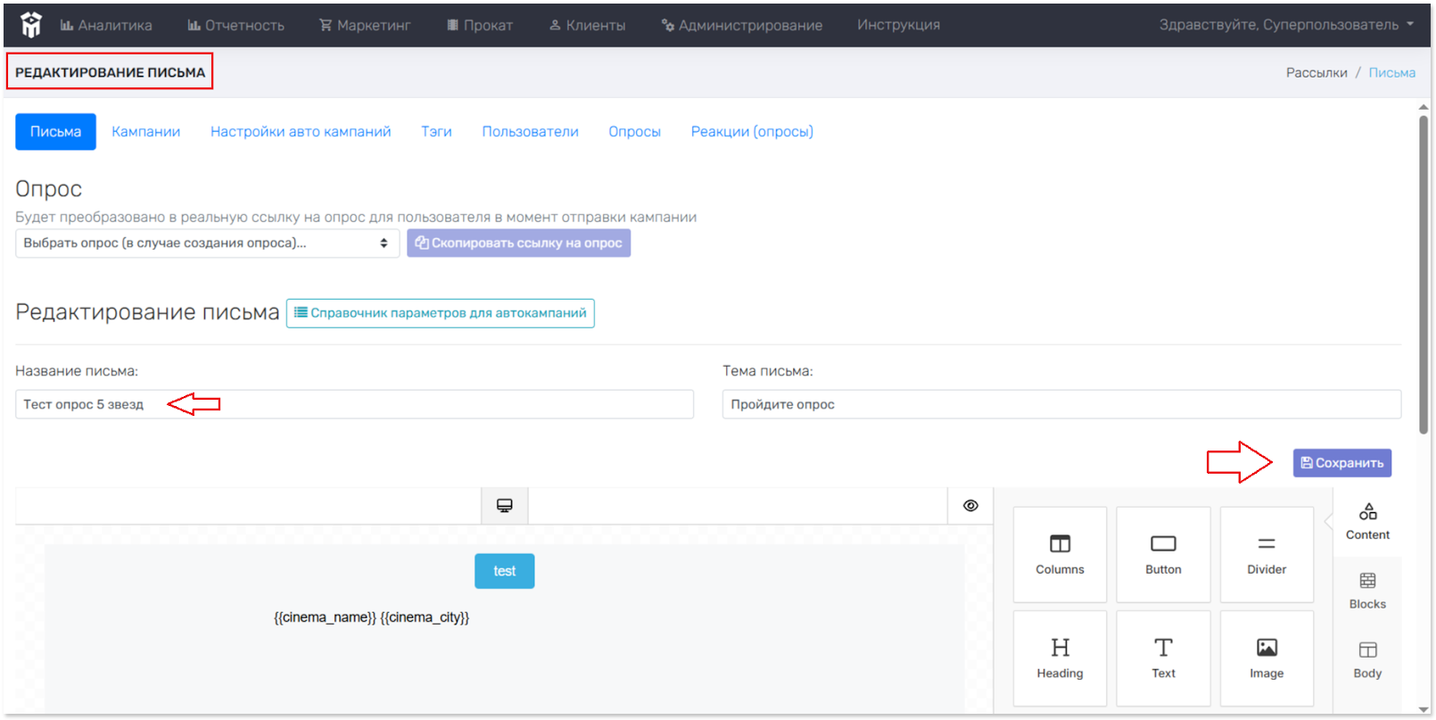Image resolution: width=1436 pixels, height=720 pixels.
Task: Insert a Divider element
Action: click(1267, 554)
